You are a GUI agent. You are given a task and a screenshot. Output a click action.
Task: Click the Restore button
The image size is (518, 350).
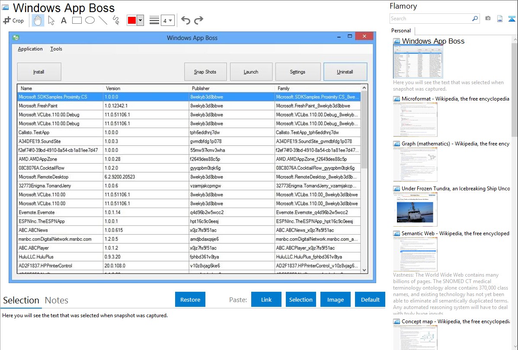pyautogui.click(x=190, y=300)
